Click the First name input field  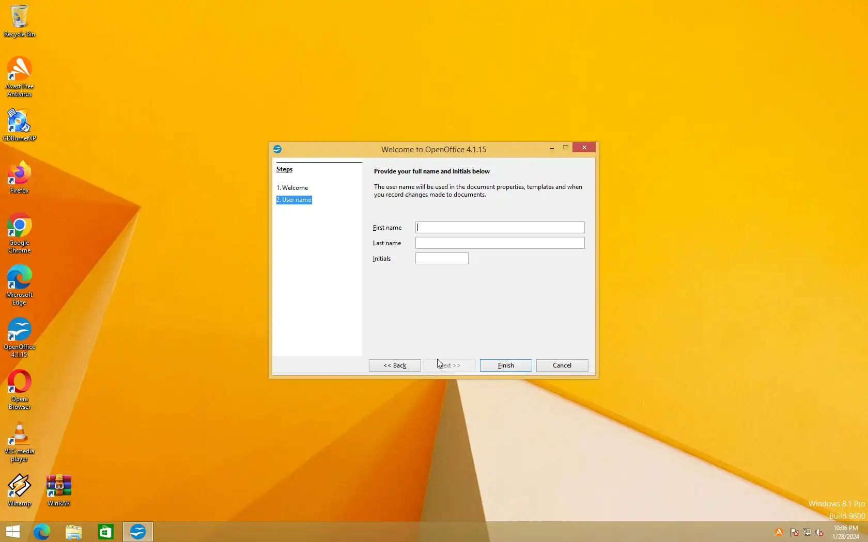coord(500,227)
